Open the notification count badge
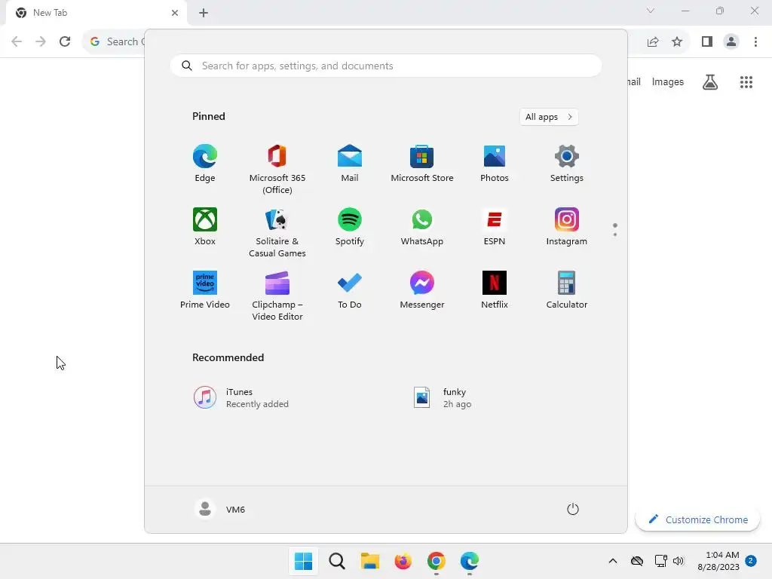Viewport: 772px width, 579px height. (x=751, y=561)
